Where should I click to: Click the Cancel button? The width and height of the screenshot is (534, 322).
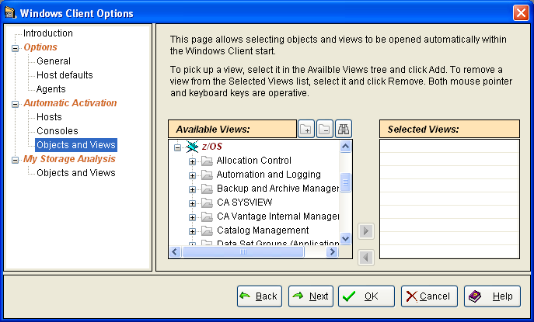429,296
